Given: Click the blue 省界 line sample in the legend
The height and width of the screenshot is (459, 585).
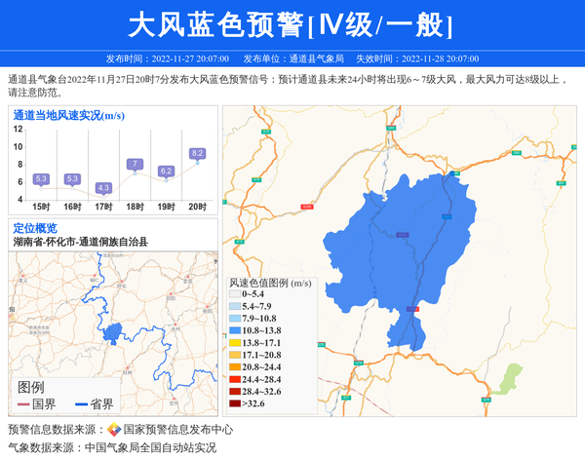Looking at the screenshot, I should pyautogui.click(x=81, y=404).
